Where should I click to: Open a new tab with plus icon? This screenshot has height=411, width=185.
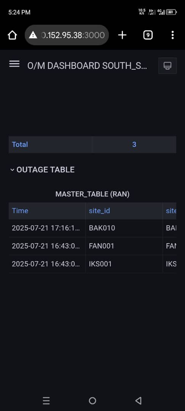[122, 35]
